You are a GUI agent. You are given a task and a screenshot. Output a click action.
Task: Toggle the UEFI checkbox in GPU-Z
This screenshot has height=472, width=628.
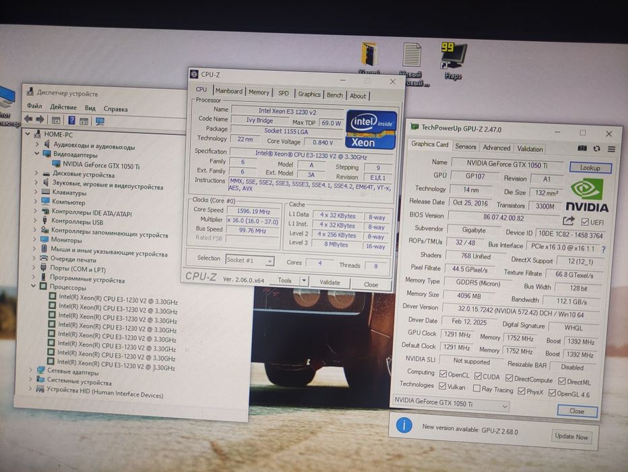[585, 222]
